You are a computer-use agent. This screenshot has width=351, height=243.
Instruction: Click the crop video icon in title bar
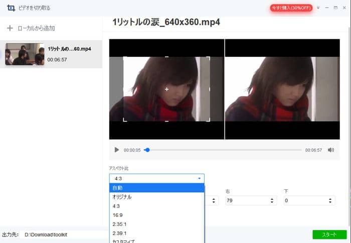coord(11,8)
